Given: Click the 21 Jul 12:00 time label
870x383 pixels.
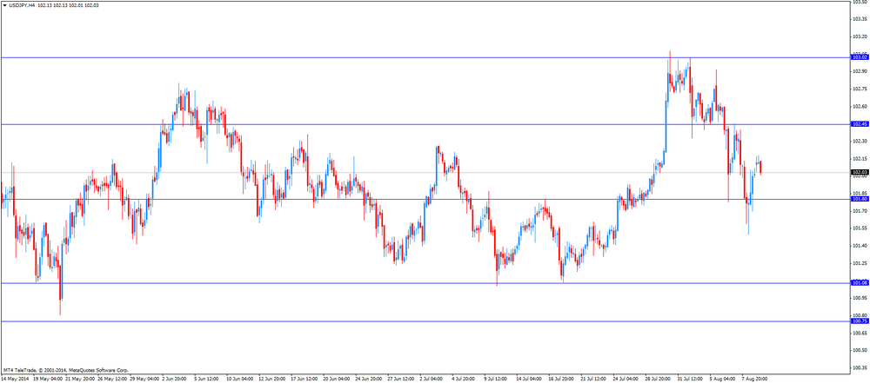Looking at the screenshot, I should click(x=595, y=380).
